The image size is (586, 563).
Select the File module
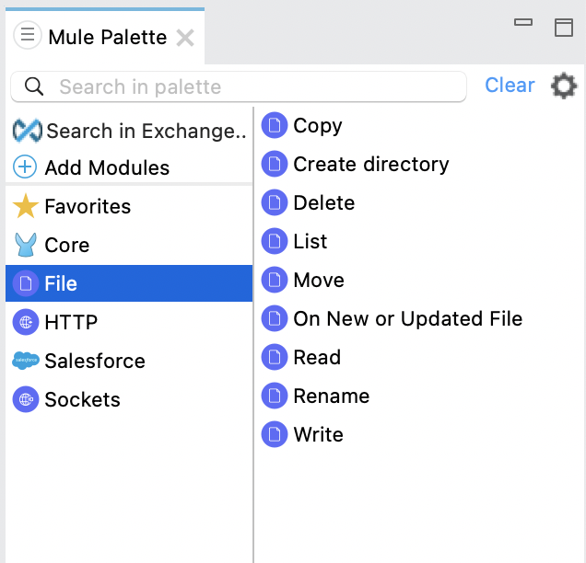pos(129,283)
